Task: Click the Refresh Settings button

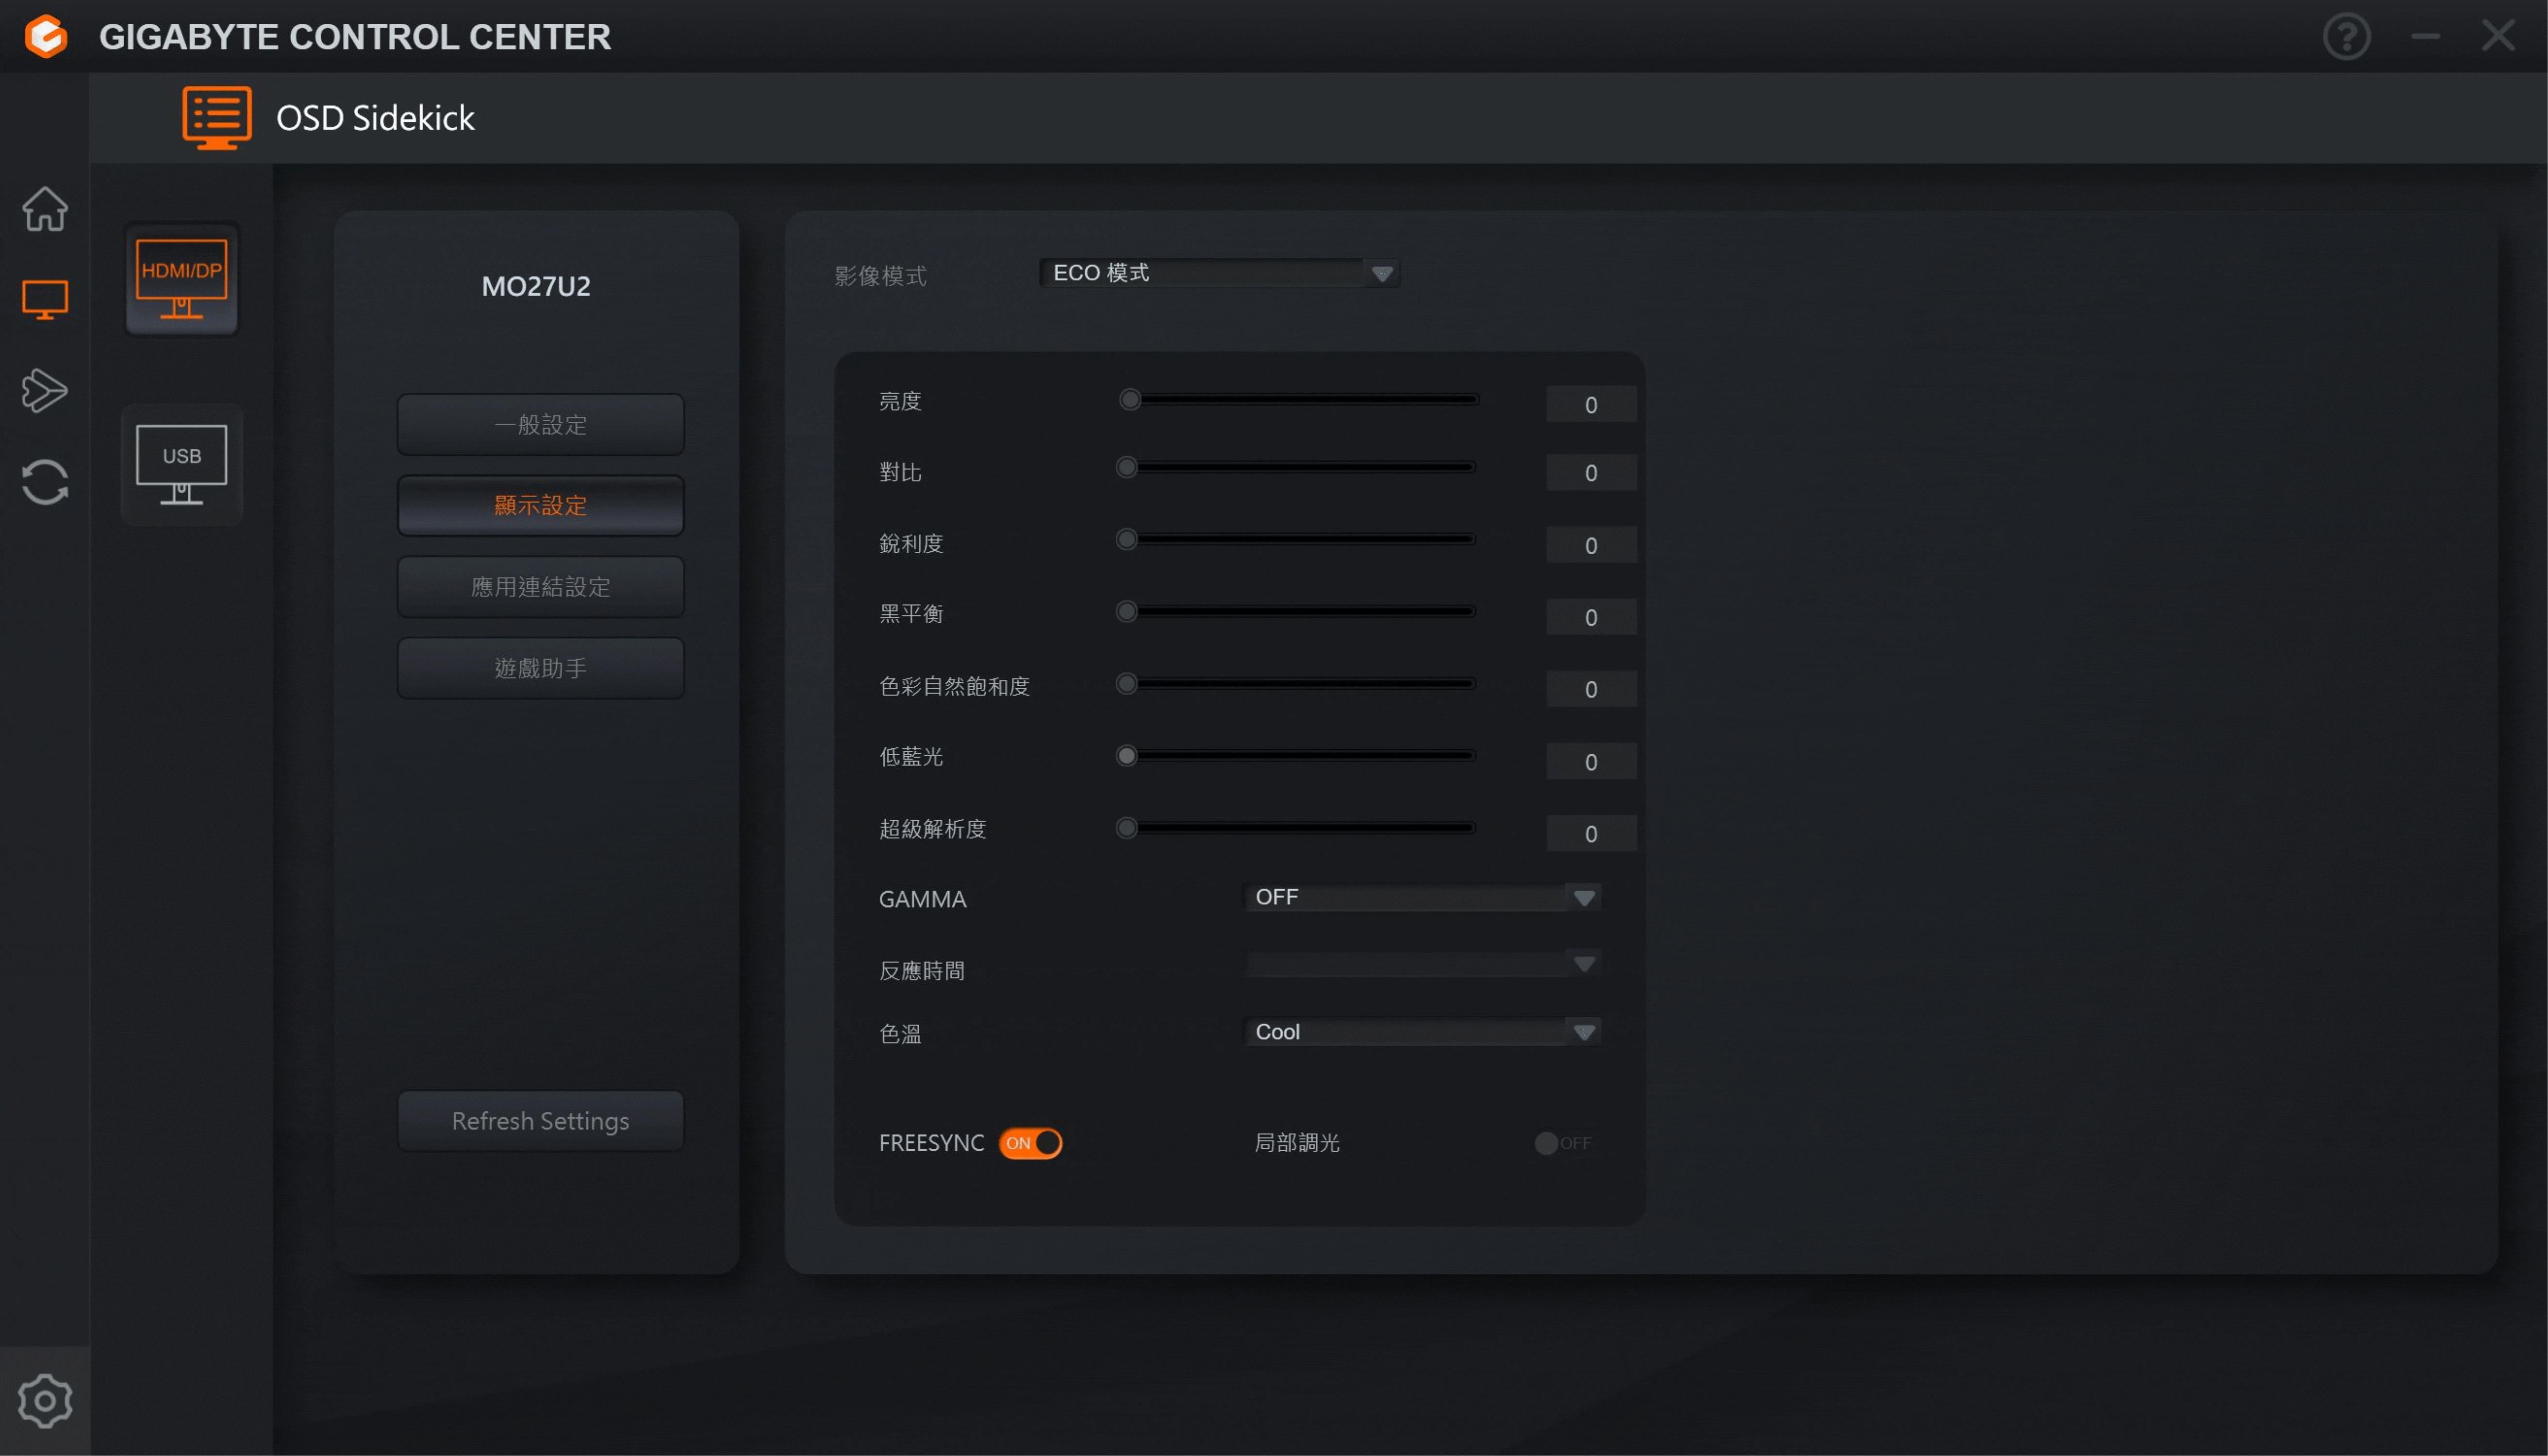Action: (x=541, y=1120)
